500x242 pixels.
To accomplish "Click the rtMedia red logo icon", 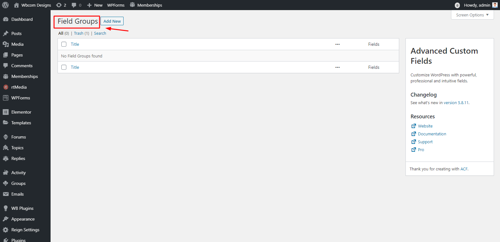I will 6,87.
